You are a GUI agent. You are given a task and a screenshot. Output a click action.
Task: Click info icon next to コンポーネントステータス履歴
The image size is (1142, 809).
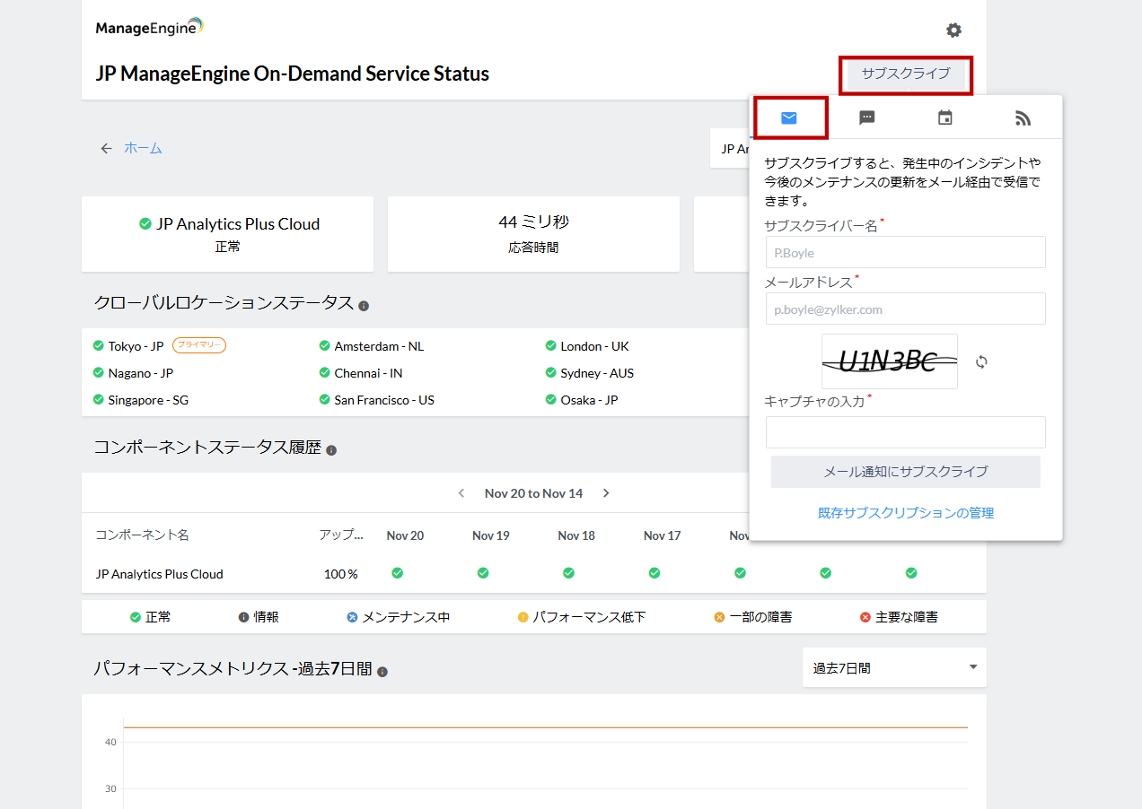331,450
